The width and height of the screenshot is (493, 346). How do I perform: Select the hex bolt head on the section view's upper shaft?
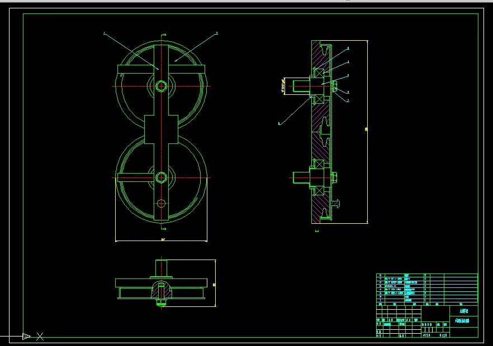coord(334,86)
